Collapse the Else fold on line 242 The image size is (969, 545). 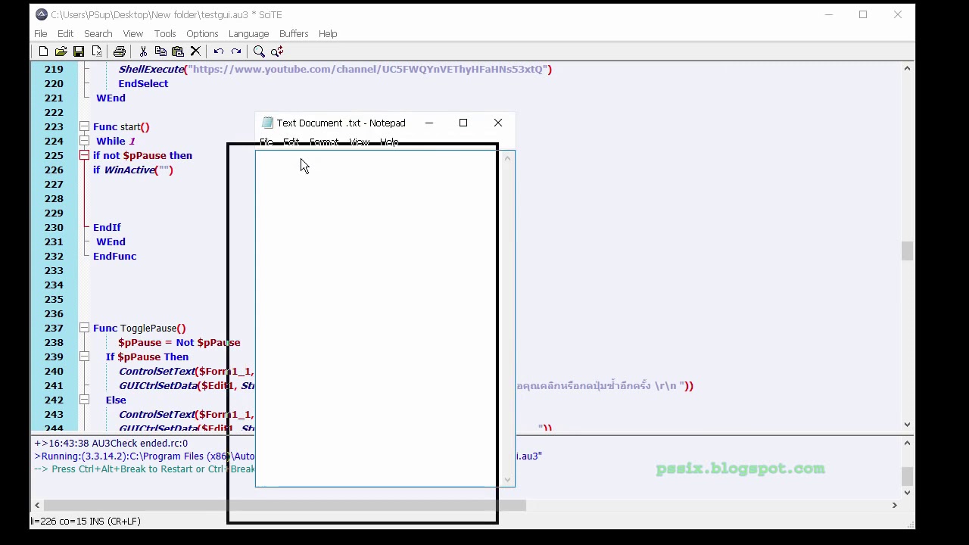pyautogui.click(x=84, y=400)
